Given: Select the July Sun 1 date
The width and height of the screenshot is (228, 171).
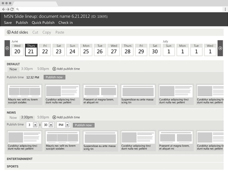Looking at the screenshot, I should pos(169,50).
